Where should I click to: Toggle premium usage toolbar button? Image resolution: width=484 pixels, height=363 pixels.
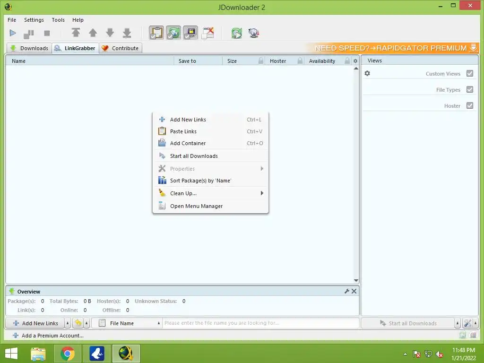[x=190, y=33]
